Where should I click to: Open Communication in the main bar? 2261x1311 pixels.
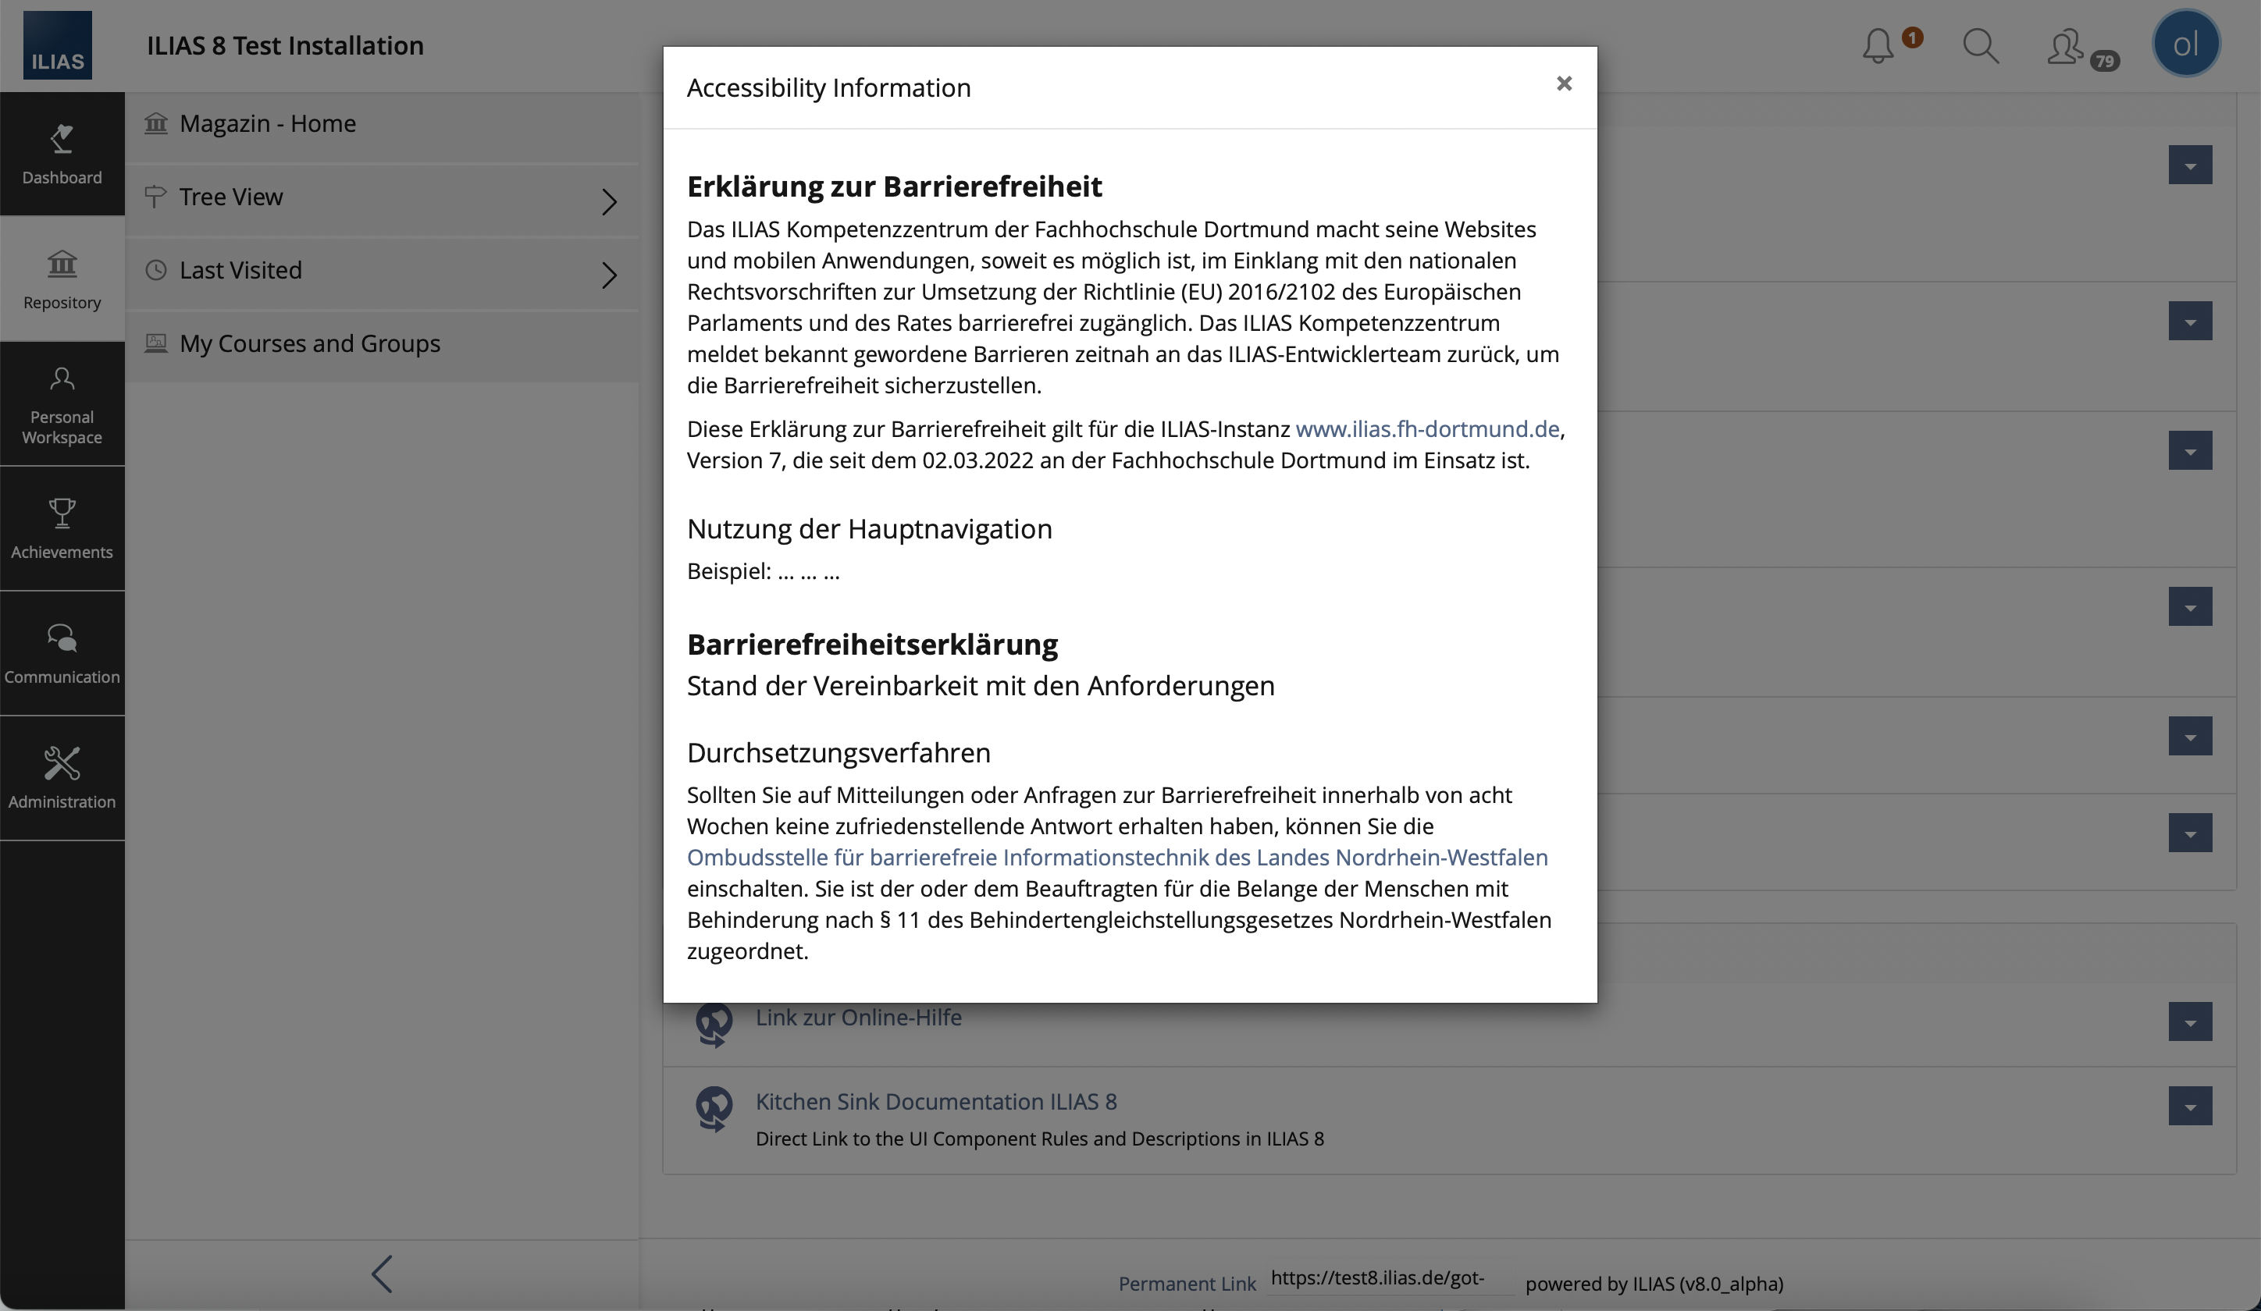[62, 653]
